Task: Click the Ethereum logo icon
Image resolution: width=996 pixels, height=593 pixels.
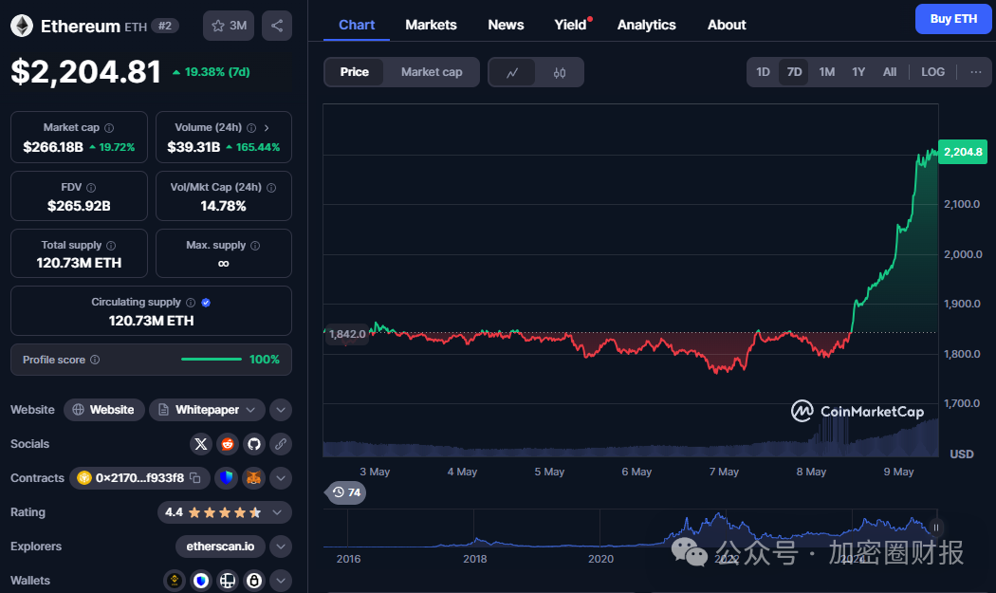Action: pyautogui.click(x=22, y=26)
